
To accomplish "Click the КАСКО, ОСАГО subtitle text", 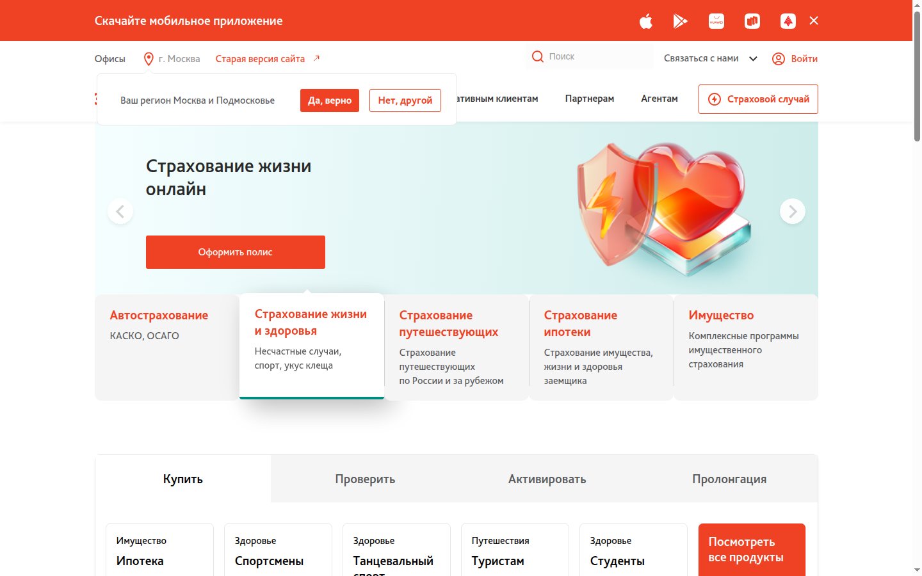I will [145, 336].
